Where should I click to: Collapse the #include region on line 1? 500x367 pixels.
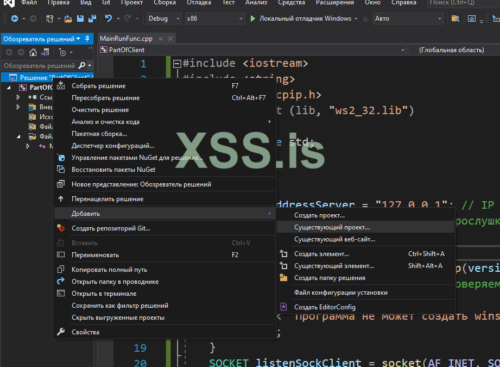[x=176, y=64]
